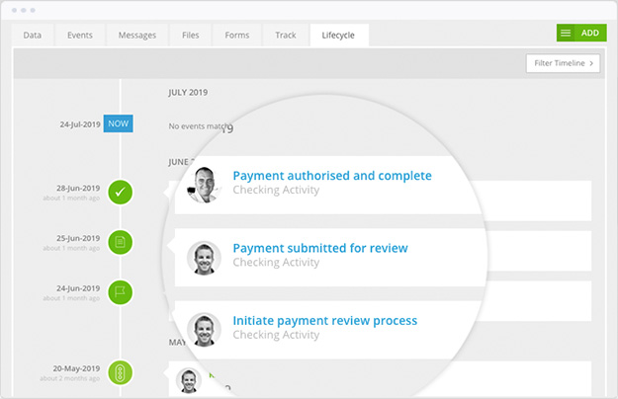618x399 pixels.
Task: Open the Messages tab
Action: click(136, 36)
